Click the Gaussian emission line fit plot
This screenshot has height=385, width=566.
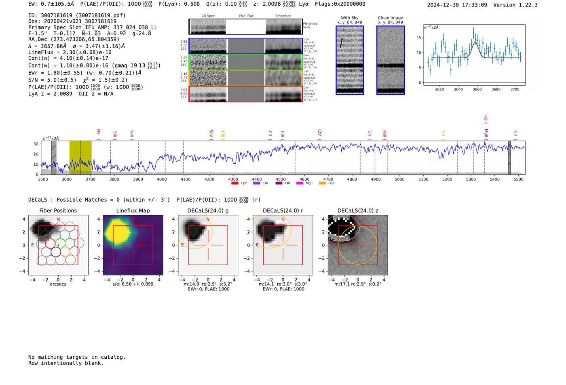[474, 55]
